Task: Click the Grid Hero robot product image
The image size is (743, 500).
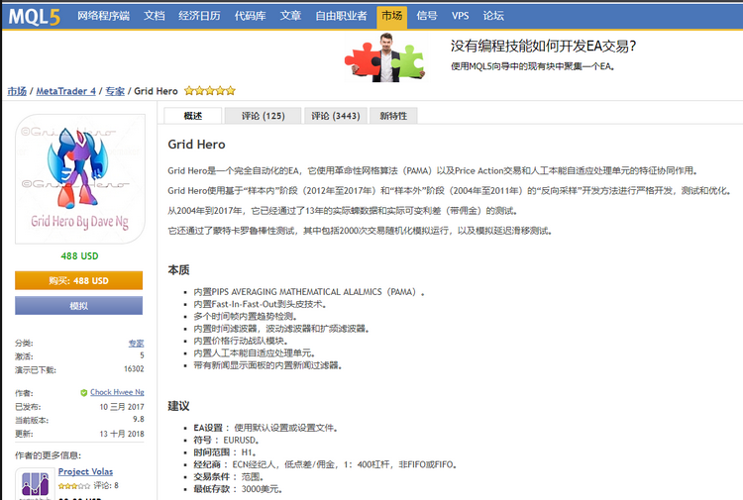Action: 79,179
